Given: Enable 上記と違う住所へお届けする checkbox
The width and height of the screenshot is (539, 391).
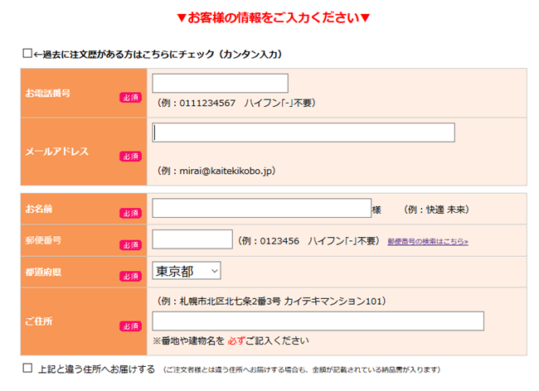Looking at the screenshot, I should [27, 368].
